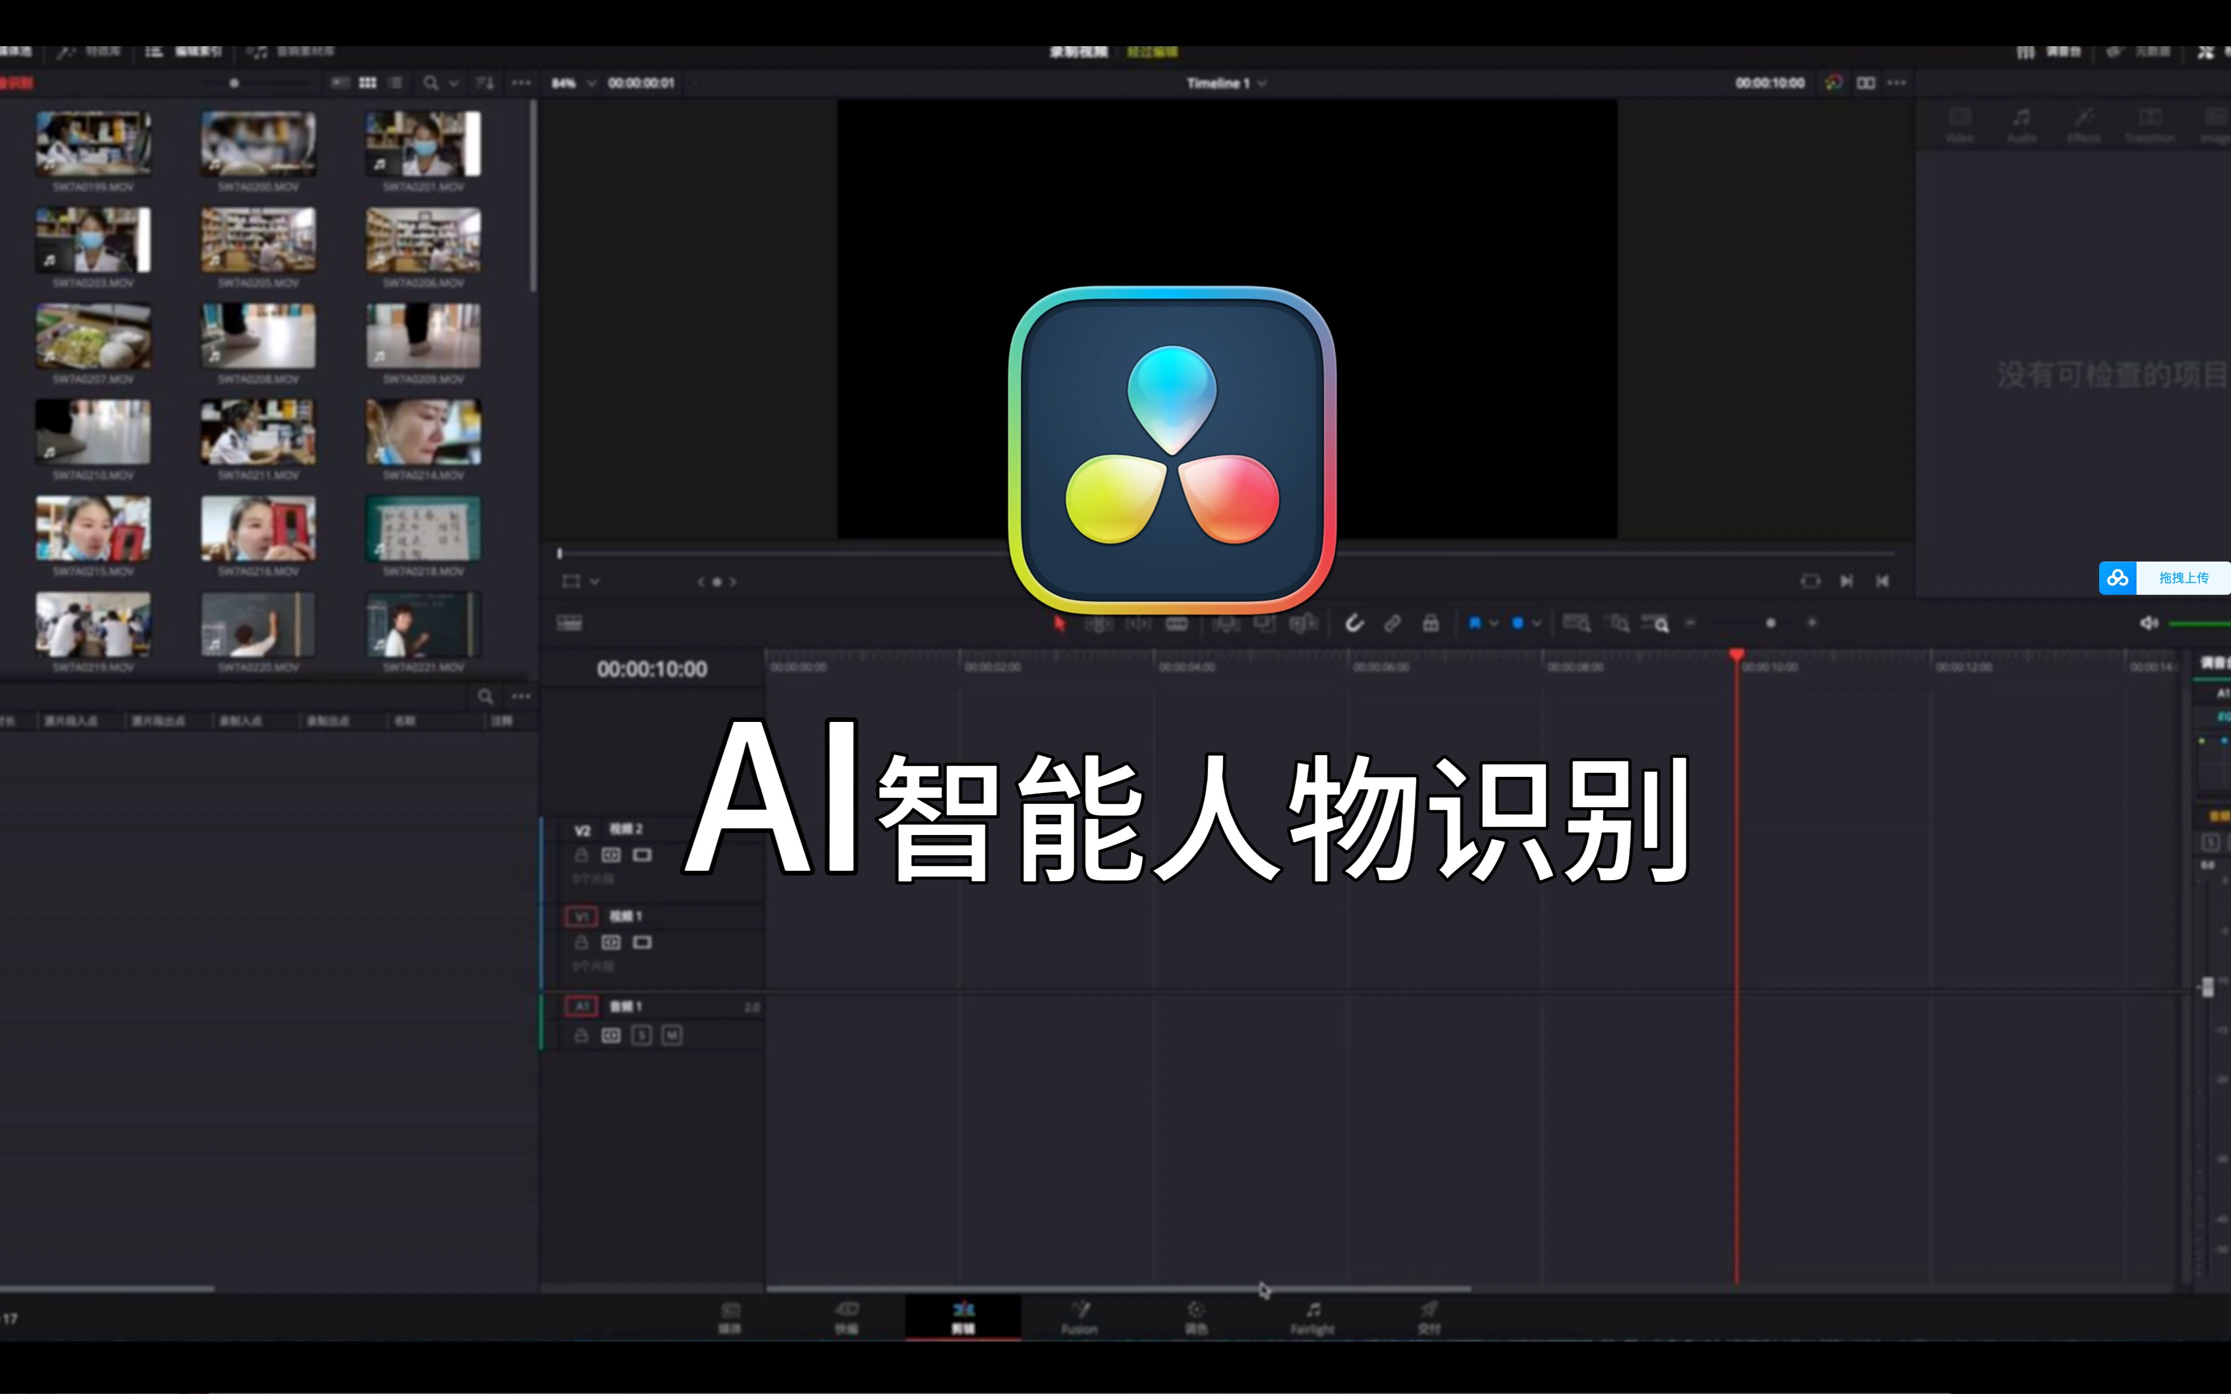Viewport: 2231px width, 1394px height.
Task: Toggle the linked selection chain icon
Action: (x=1392, y=624)
